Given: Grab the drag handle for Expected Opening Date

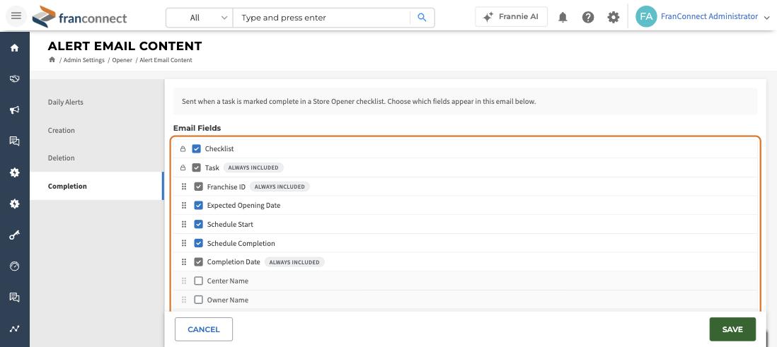Looking at the screenshot, I should click(x=184, y=206).
